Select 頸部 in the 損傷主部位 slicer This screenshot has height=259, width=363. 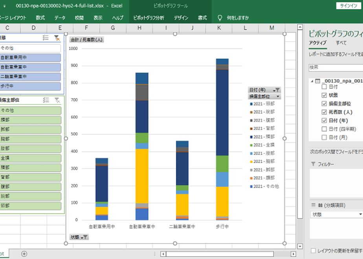[31, 206]
